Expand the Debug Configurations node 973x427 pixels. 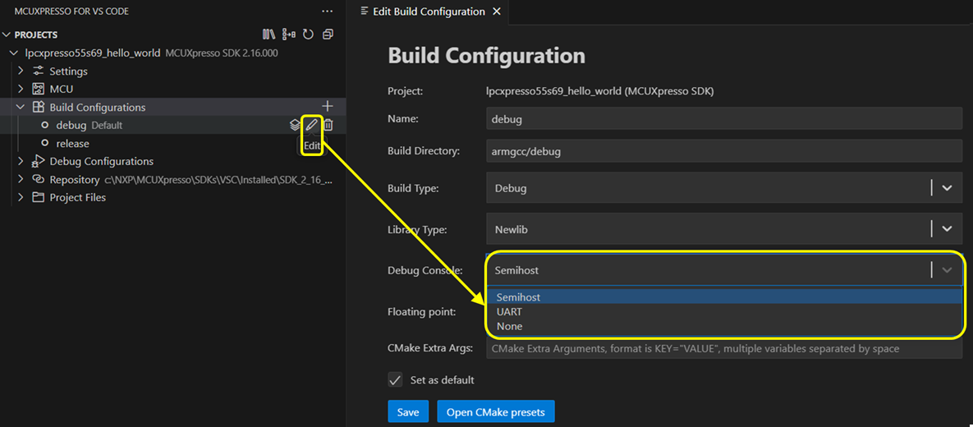coord(21,162)
